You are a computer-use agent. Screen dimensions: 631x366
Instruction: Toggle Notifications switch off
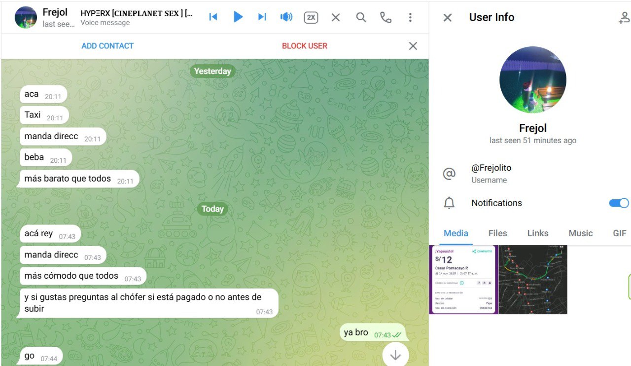click(x=619, y=203)
